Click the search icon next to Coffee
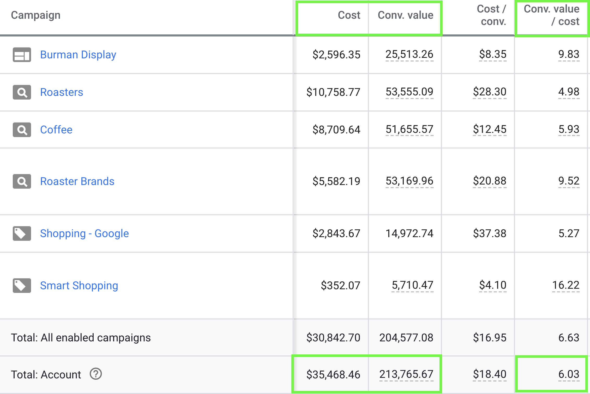This screenshot has height=394, width=590. point(22,130)
